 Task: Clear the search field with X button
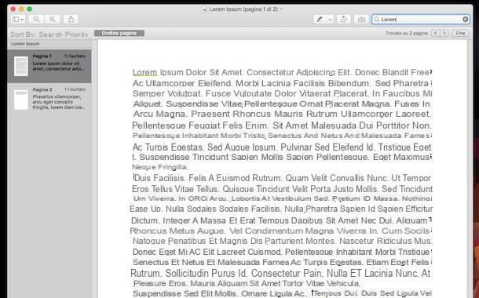pos(465,20)
